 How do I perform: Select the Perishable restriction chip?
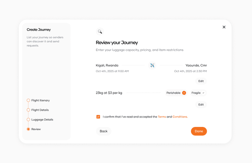(x=173, y=93)
